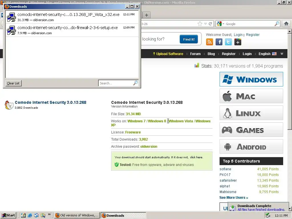Screen dimensions: 292x219
Task: Click the Find It! search button
Action: 189,39
